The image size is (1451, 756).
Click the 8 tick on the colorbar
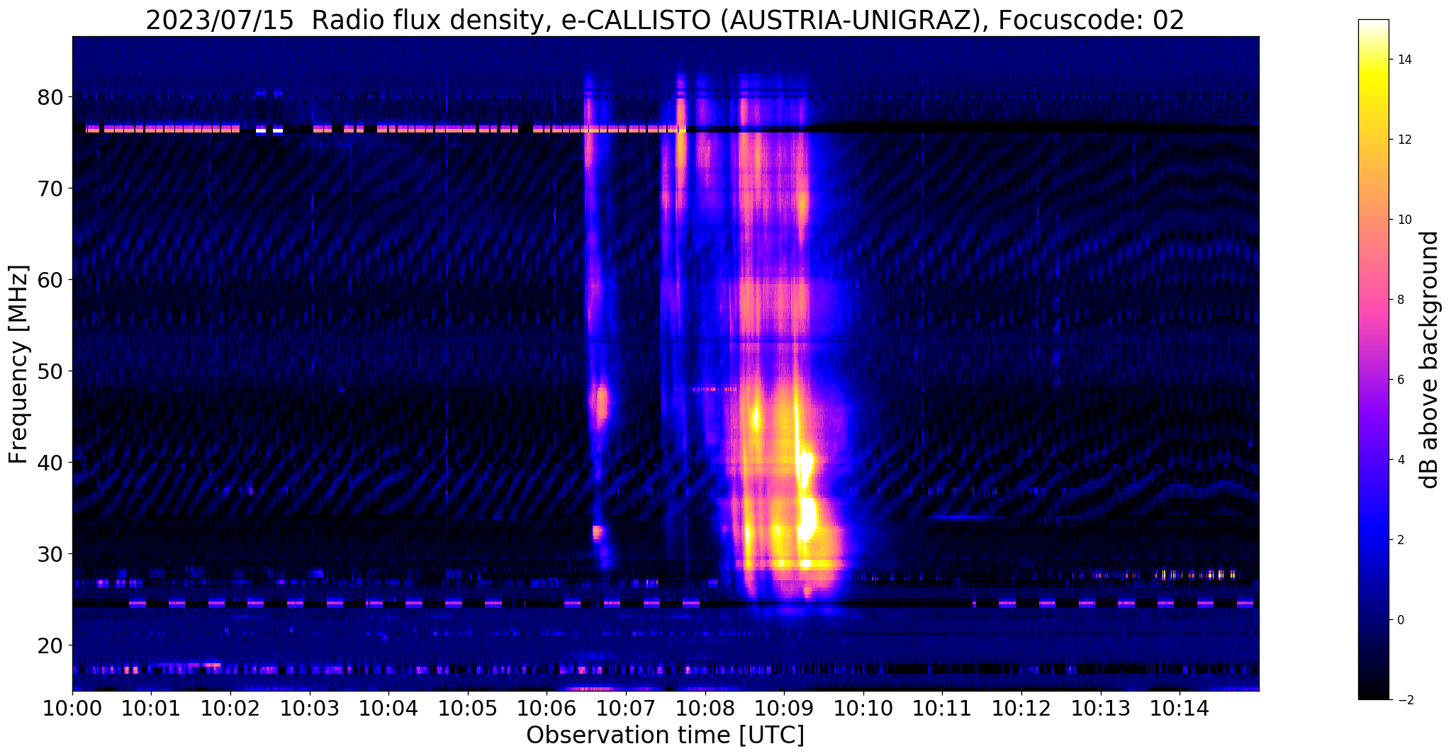point(1399,300)
